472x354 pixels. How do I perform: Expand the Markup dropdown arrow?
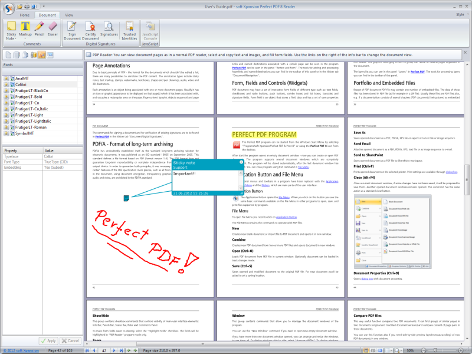(x=25, y=38)
